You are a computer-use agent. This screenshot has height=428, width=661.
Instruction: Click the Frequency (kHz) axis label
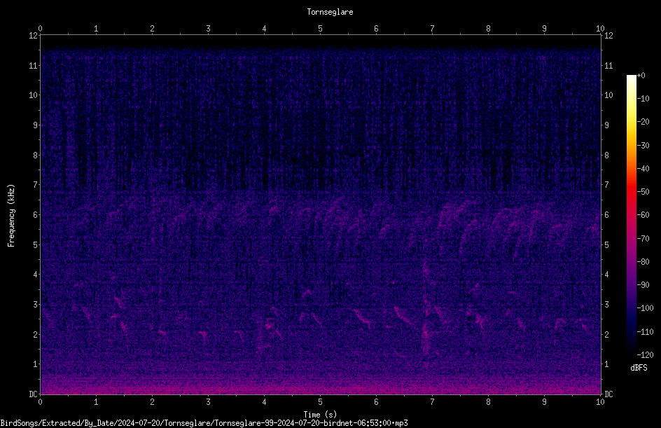click(11, 216)
